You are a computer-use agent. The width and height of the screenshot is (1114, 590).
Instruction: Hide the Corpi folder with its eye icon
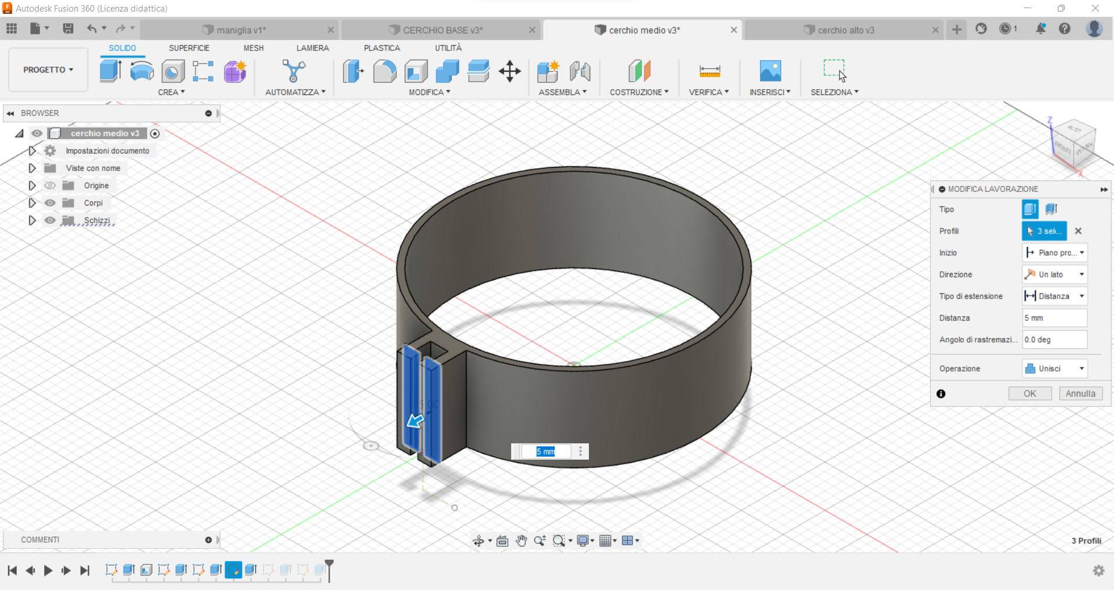pos(50,203)
